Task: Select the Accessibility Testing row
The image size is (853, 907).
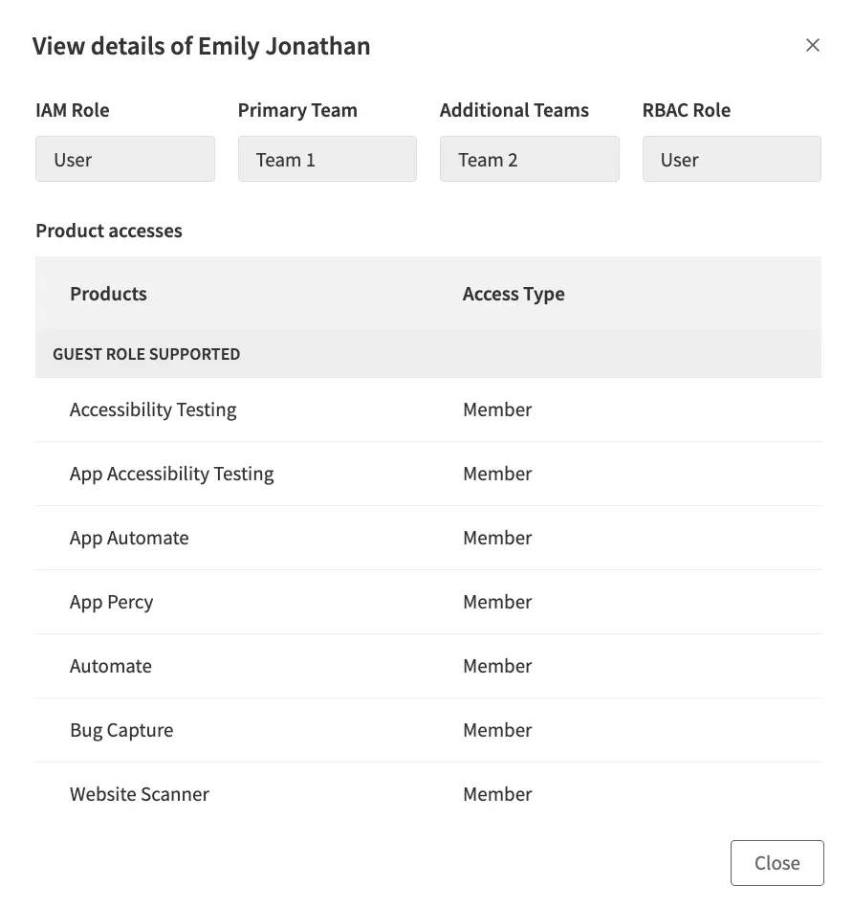Action: pos(153,409)
